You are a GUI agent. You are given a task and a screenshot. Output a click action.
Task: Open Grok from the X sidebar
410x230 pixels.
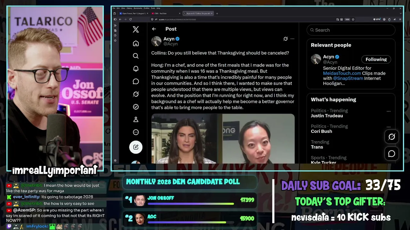pyautogui.click(x=136, y=94)
